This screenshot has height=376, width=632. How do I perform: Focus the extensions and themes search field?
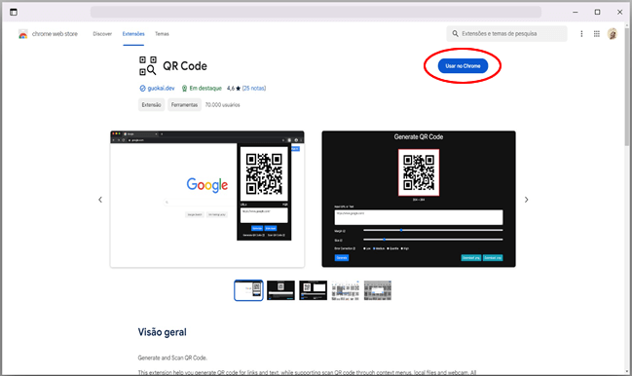tap(506, 34)
